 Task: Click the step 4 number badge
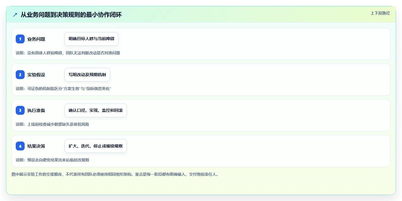click(20, 146)
